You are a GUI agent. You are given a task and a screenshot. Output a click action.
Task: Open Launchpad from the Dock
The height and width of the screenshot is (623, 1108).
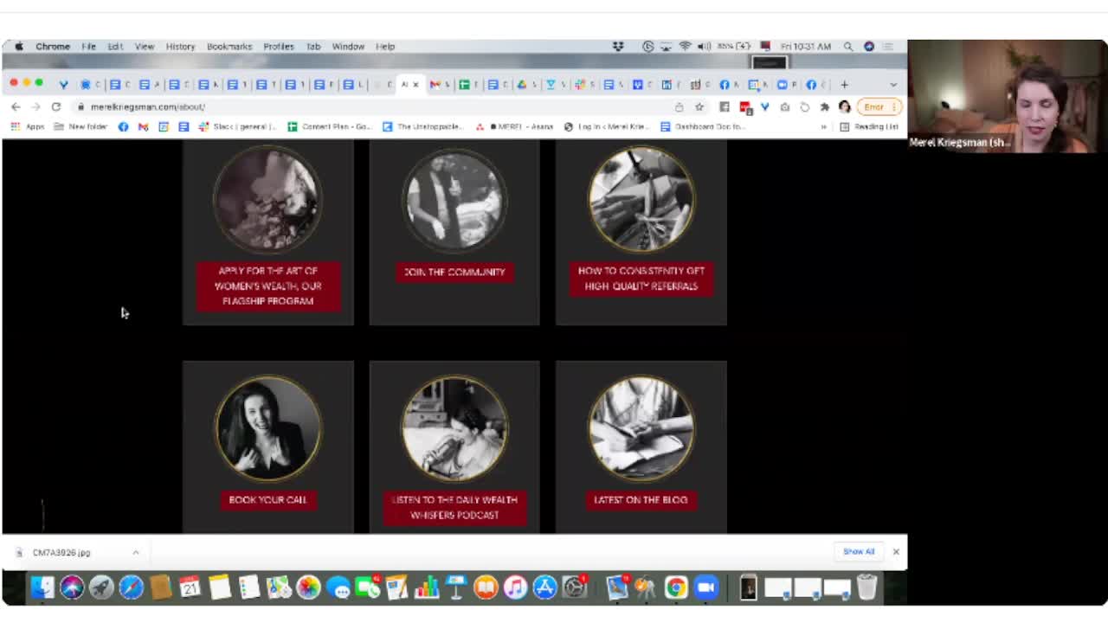click(x=101, y=588)
